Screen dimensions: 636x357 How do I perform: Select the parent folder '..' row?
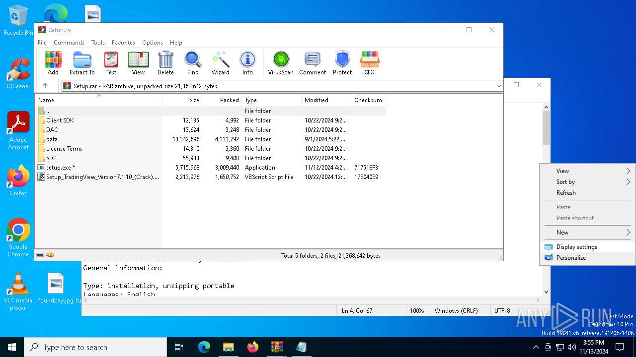(x=211, y=111)
